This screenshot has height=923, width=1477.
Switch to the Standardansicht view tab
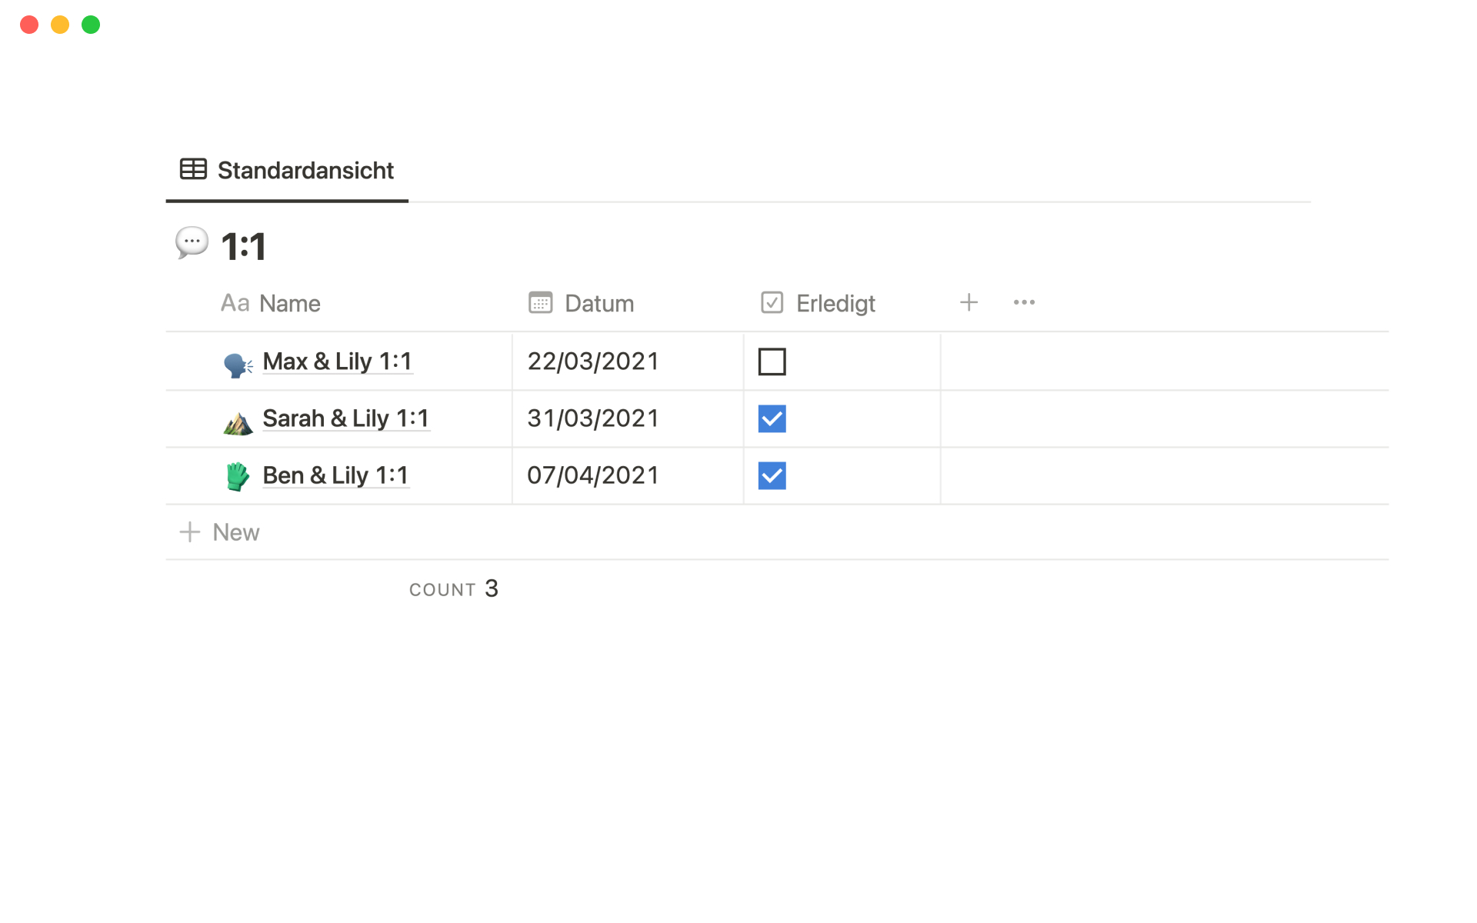pos(305,171)
